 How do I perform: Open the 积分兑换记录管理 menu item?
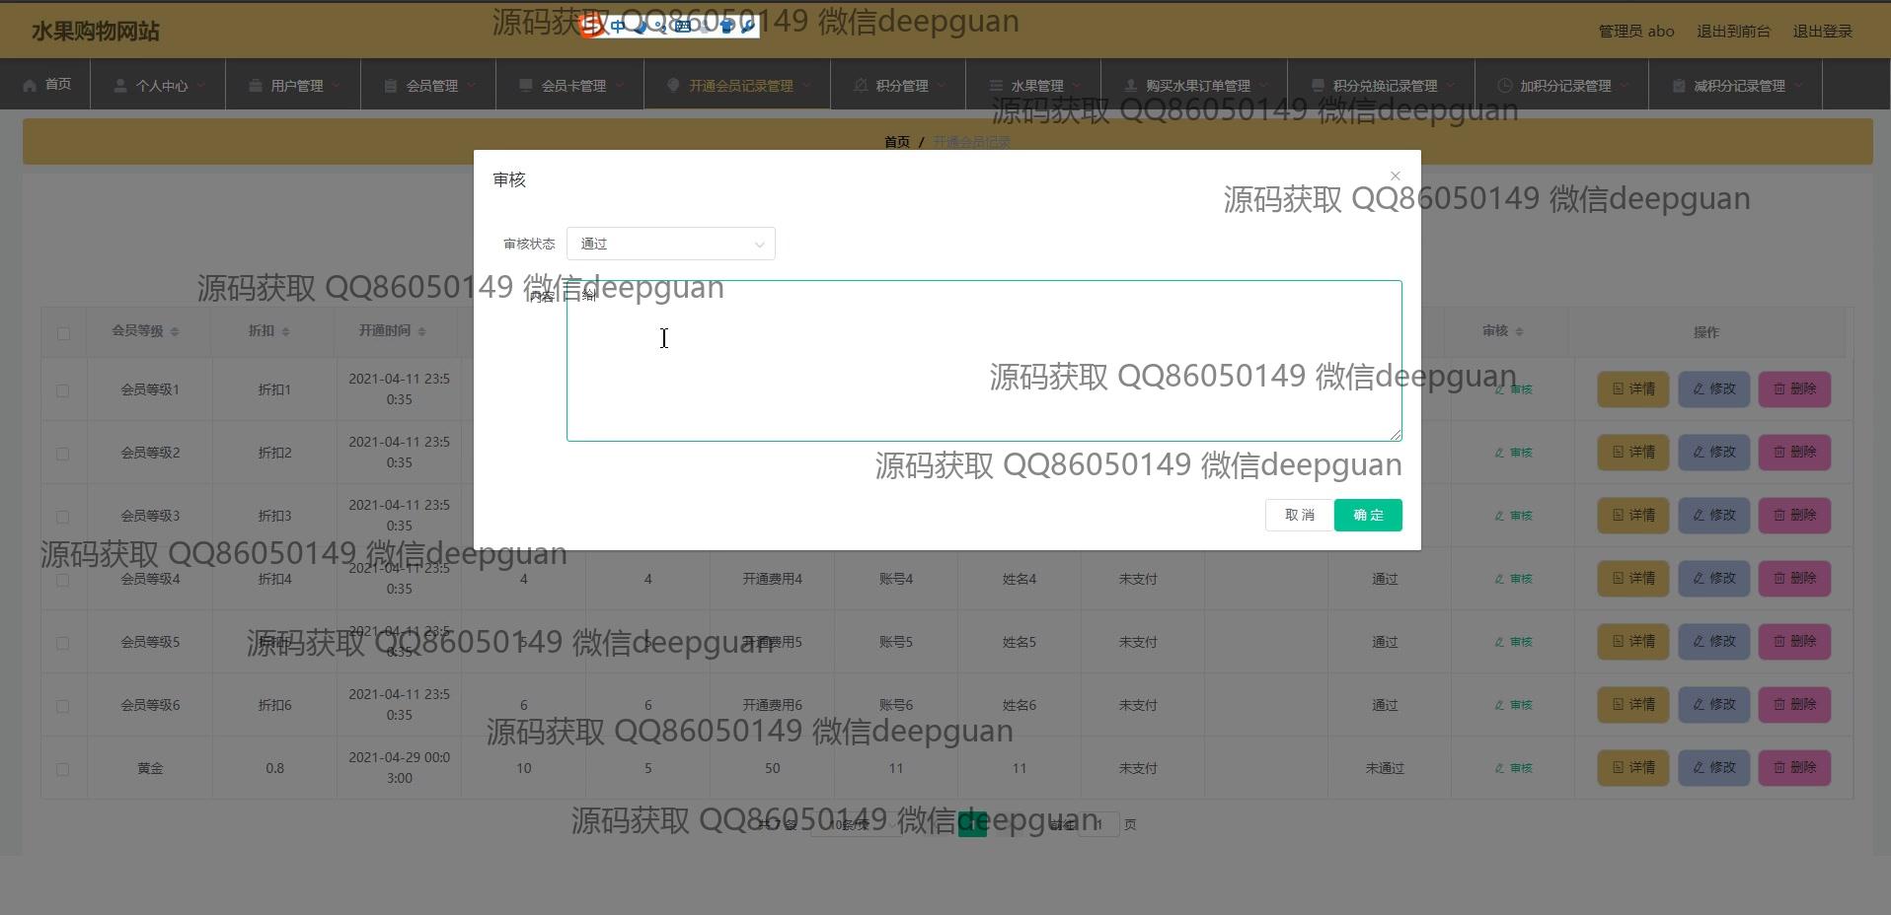(1384, 86)
